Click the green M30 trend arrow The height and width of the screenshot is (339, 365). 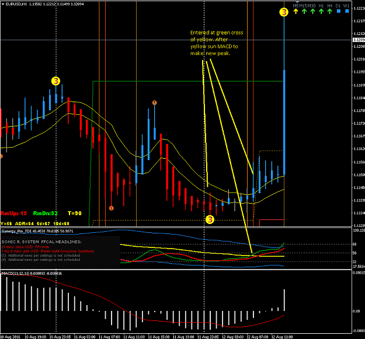(x=312, y=11)
